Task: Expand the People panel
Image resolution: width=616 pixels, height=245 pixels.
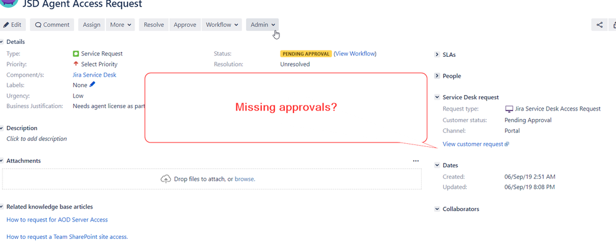Action: (x=437, y=76)
